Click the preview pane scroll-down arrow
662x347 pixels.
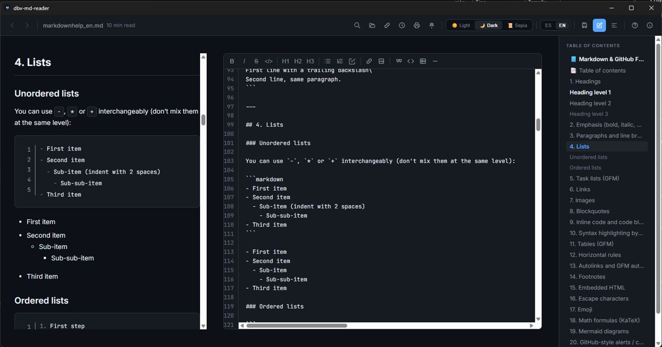203,326
